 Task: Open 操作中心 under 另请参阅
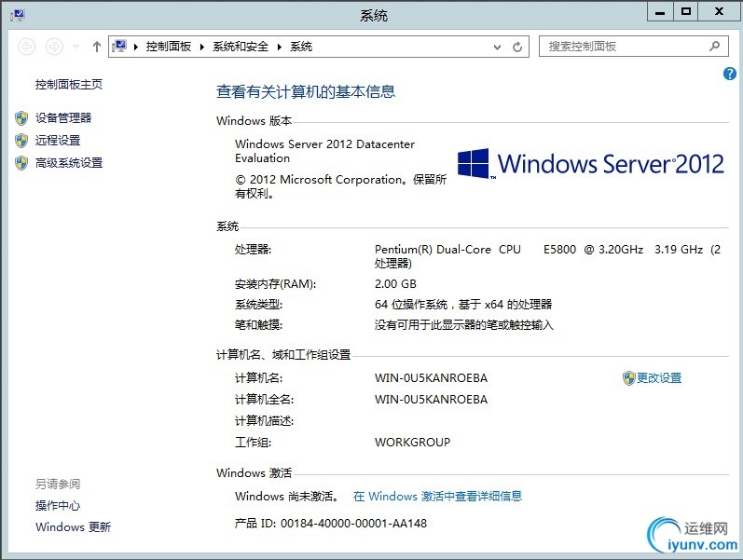click(x=58, y=506)
